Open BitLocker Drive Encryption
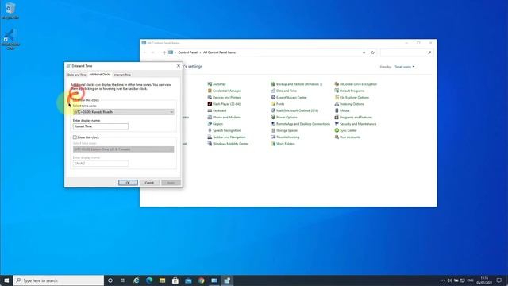Image resolution: width=508 pixels, height=286 pixels. 356,84
